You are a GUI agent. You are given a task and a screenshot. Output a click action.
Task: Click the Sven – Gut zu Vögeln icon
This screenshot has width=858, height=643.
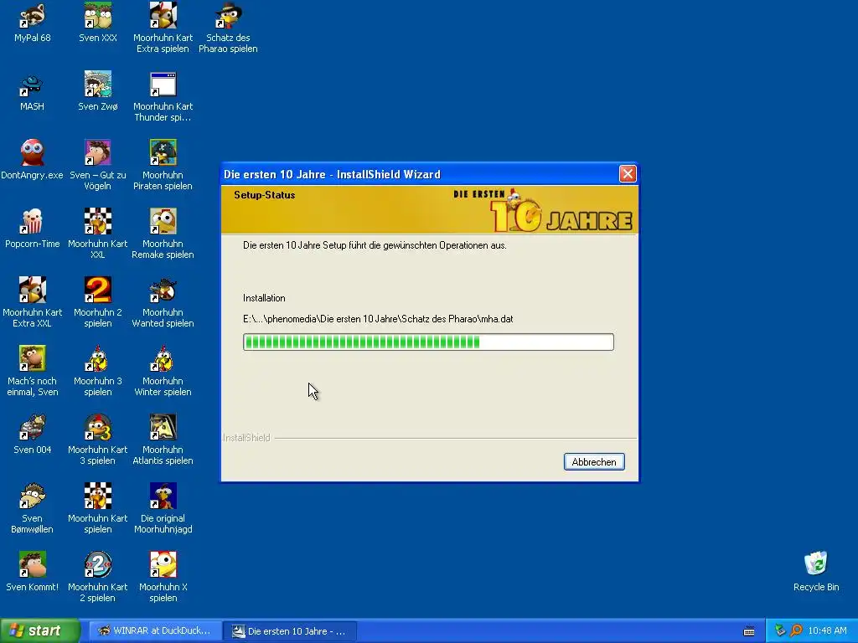(98, 165)
